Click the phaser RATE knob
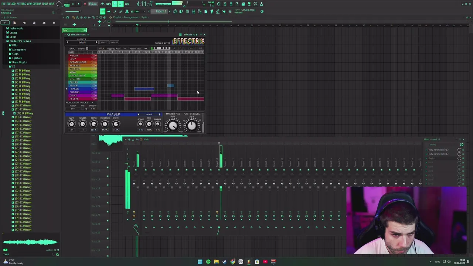This screenshot has height=266, width=473. click(x=71, y=124)
